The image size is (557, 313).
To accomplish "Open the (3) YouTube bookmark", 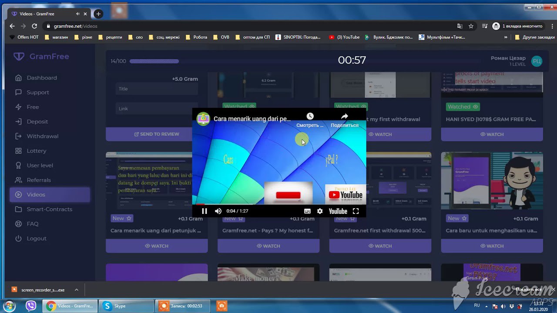I will point(344,37).
